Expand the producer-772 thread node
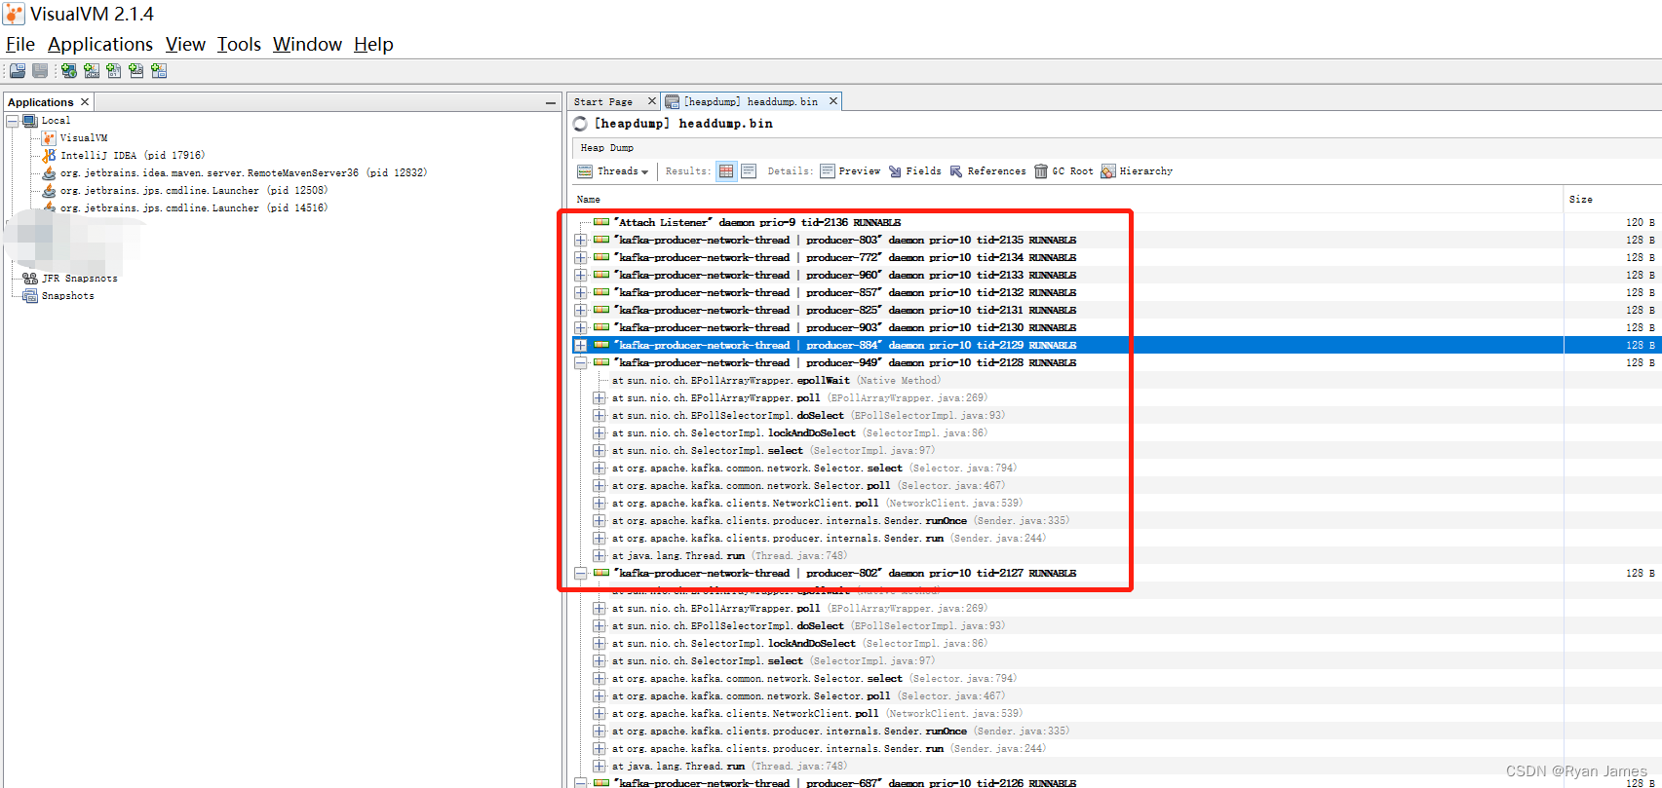 point(580,257)
